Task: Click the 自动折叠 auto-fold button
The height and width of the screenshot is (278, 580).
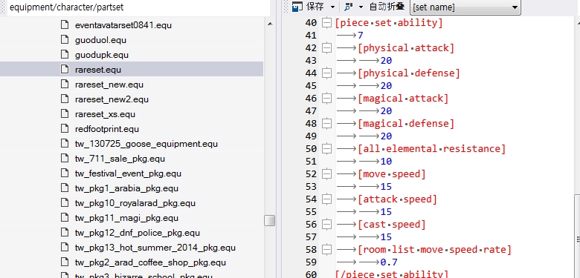Action: click(387, 7)
